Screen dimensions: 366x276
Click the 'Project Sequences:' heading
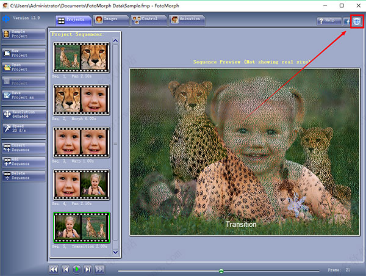78,34
